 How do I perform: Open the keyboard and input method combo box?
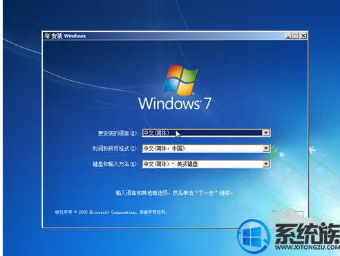click(206, 164)
